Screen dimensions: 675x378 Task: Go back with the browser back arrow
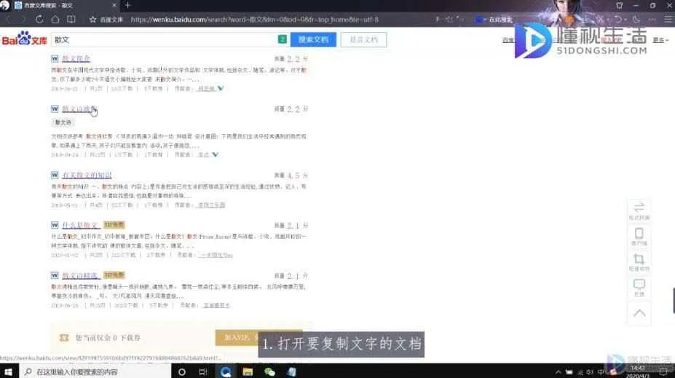pos(8,20)
